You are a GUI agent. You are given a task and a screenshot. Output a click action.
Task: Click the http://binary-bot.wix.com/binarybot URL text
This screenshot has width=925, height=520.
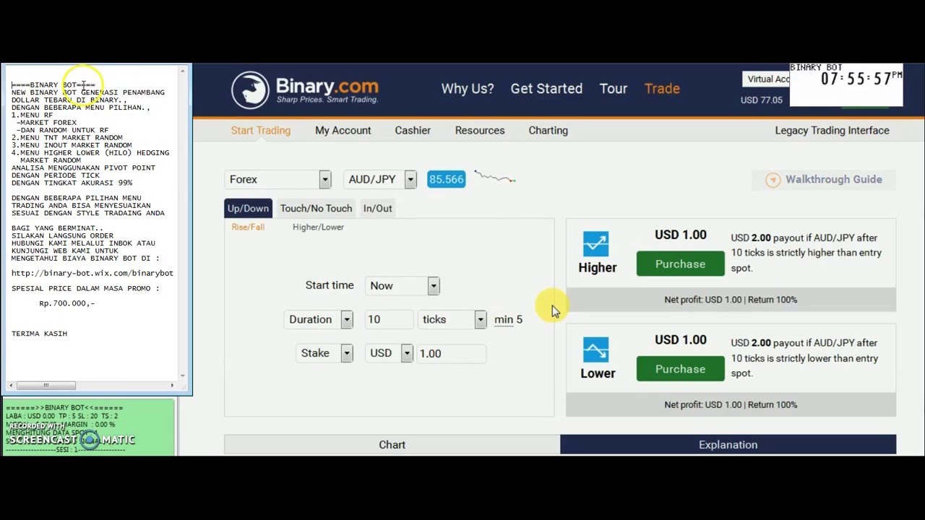coord(92,274)
